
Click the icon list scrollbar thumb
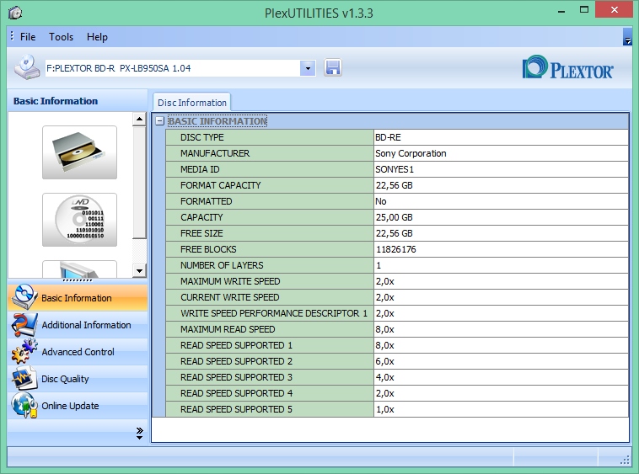(x=139, y=183)
